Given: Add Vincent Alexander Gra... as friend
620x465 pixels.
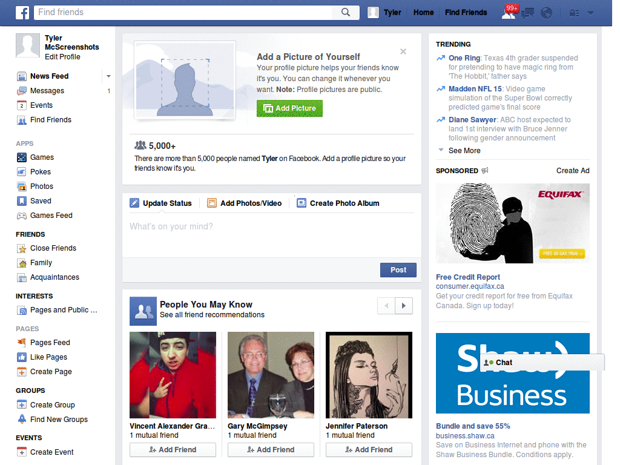Looking at the screenshot, I should pos(173,450).
